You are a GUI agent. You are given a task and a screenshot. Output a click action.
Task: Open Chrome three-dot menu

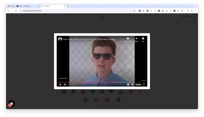click(196, 11)
